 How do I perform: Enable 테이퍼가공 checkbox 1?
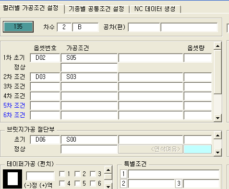coord(62,174)
